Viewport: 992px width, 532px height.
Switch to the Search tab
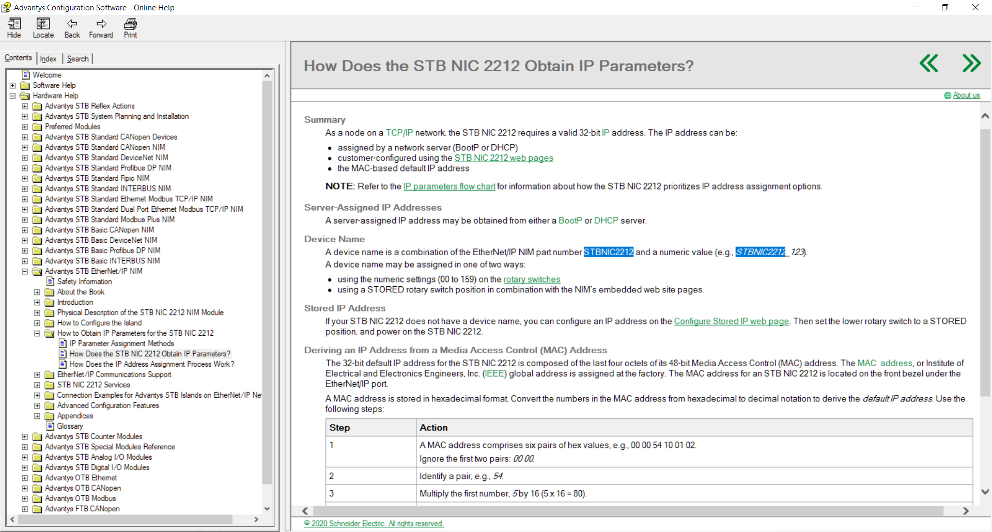(78, 59)
